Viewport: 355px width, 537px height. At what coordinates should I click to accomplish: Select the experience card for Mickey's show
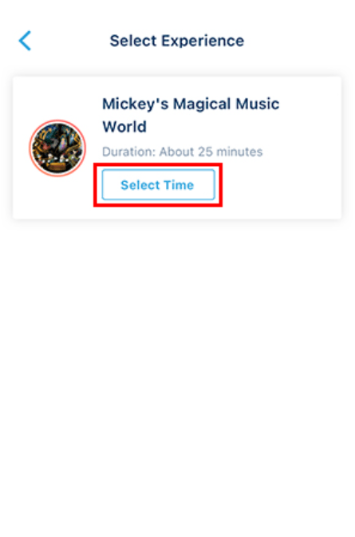[177, 148]
